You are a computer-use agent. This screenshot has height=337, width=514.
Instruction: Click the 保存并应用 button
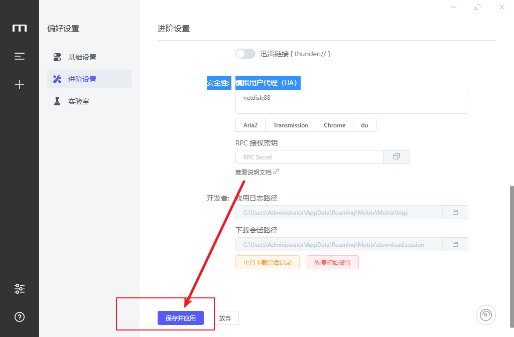[181, 318]
